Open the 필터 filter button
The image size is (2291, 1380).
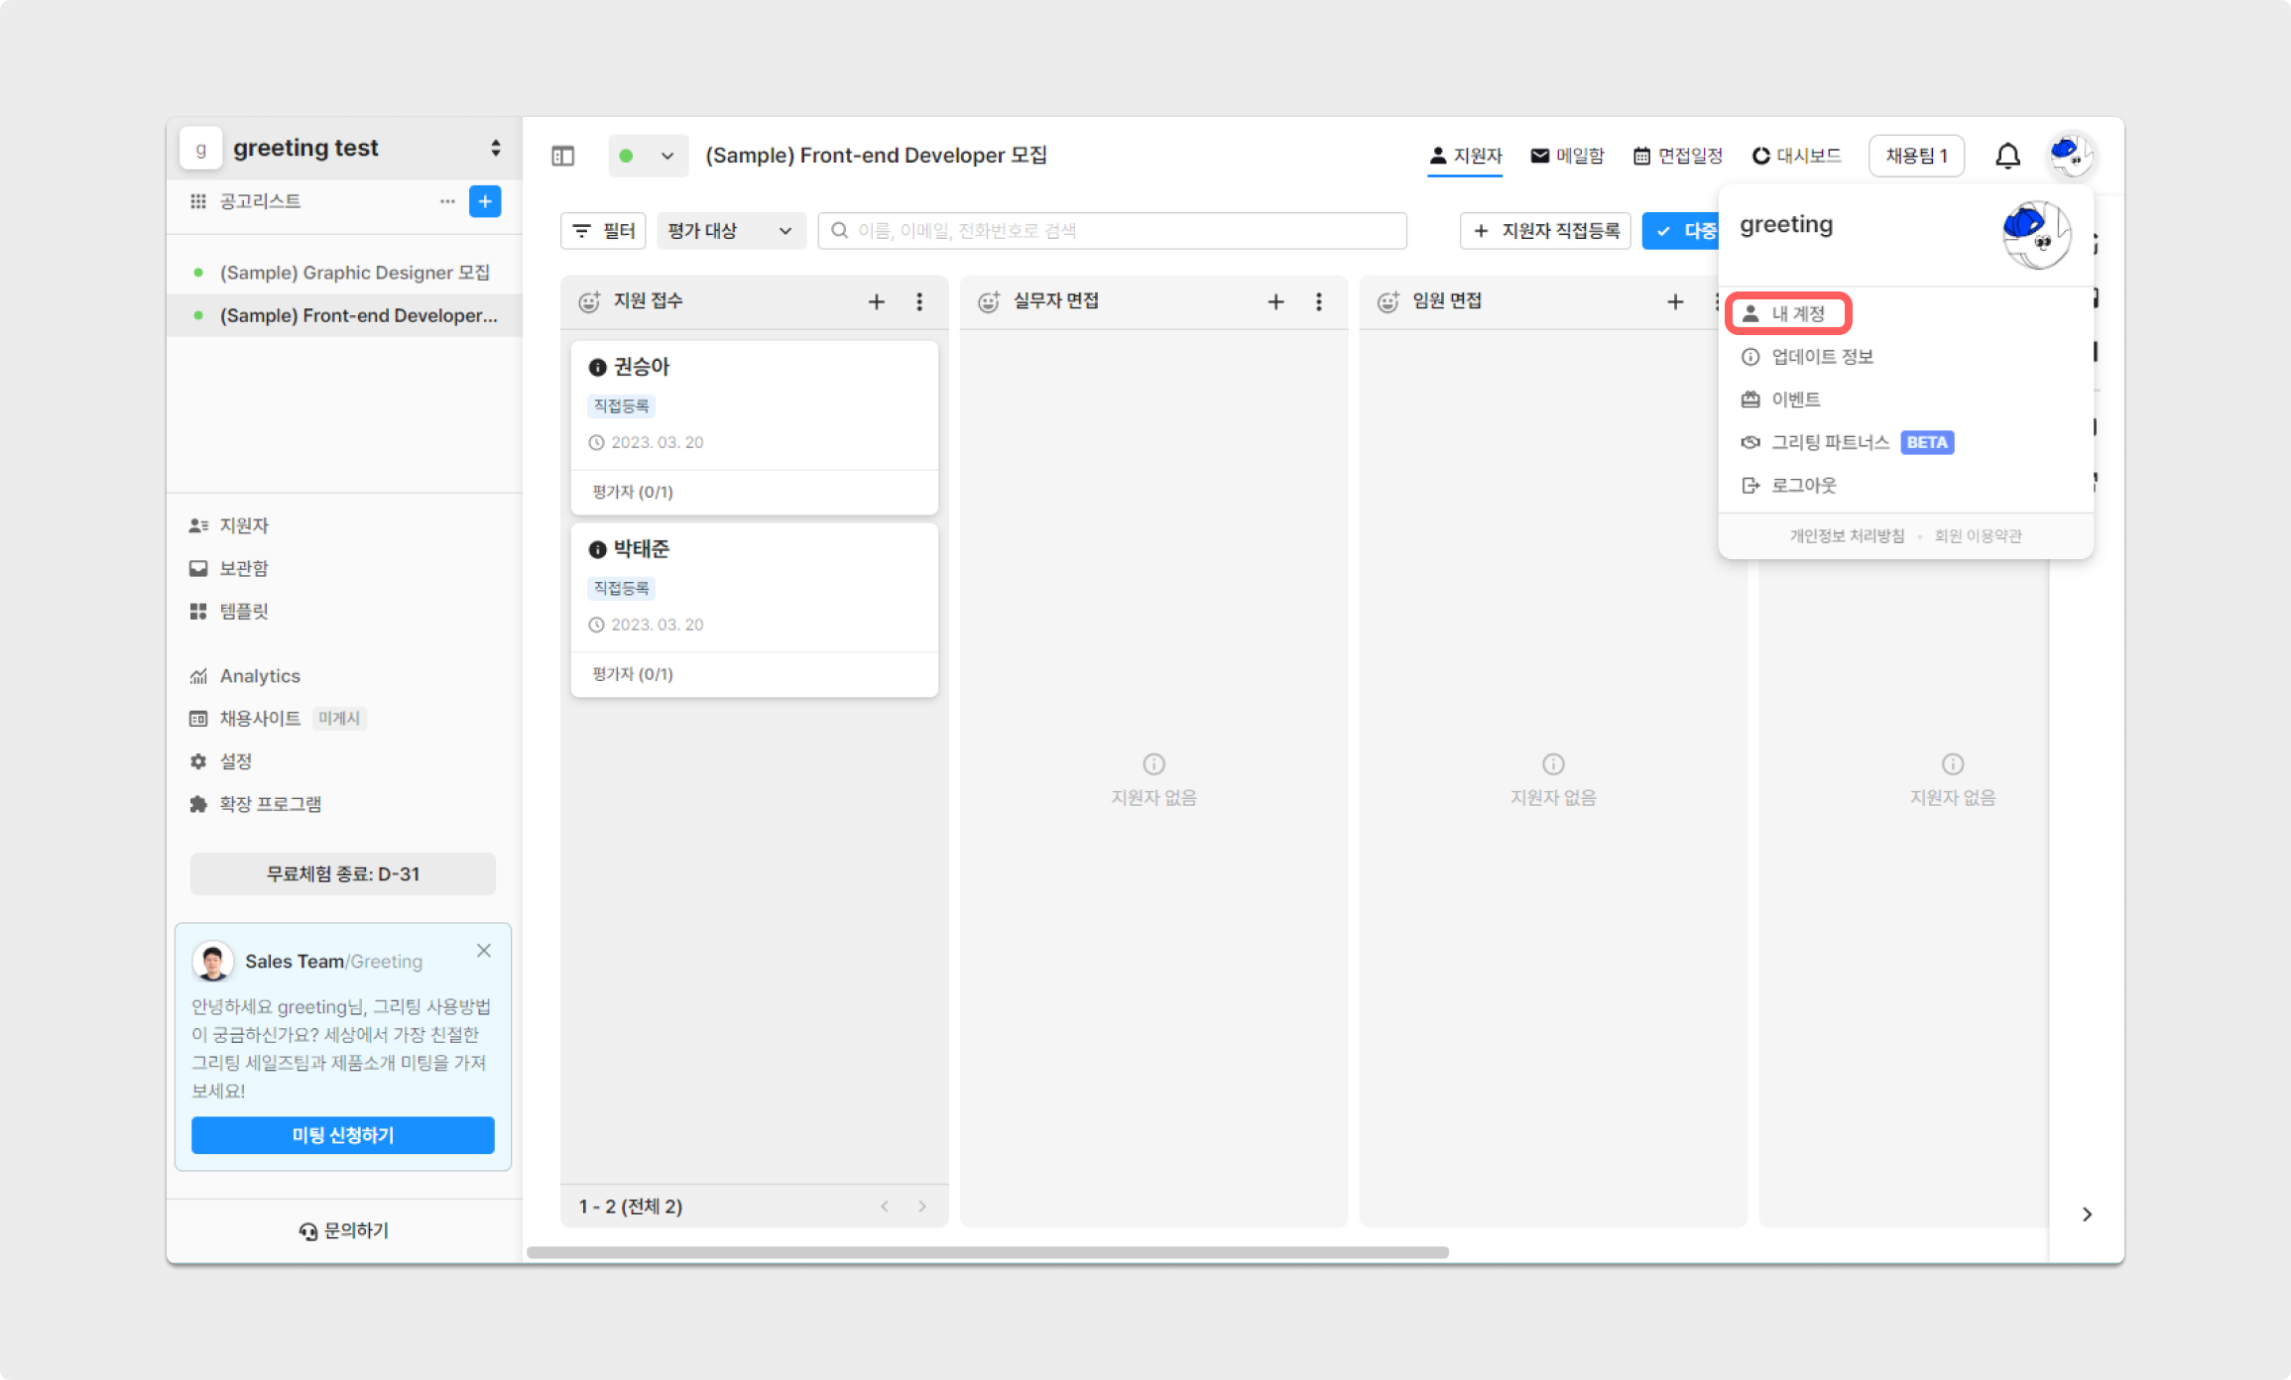point(603,231)
